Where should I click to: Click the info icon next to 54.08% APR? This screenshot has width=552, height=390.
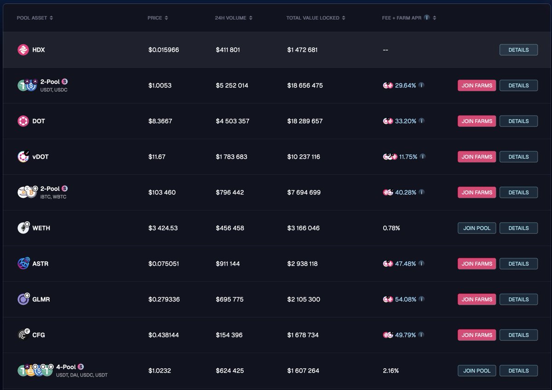pos(421,299)
